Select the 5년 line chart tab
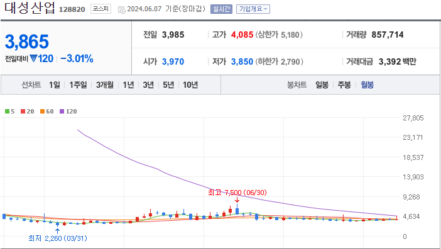 pos(168,85)
